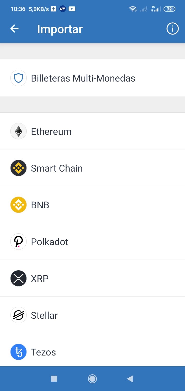Select Billeteras Multi-Monedas option
This screenshot has width=185, height=391.
click(x=92, y=78)
